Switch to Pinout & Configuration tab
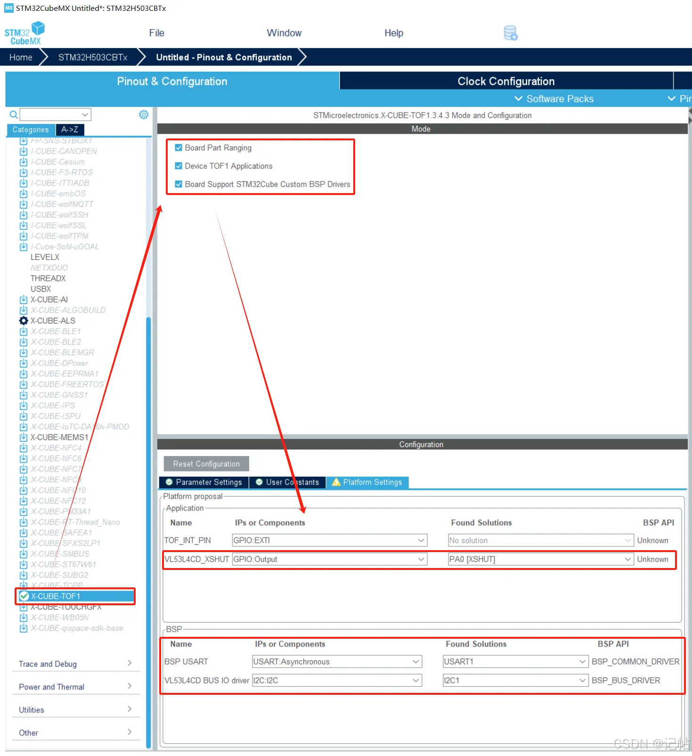 pyautogui.click(x=172, y=81)
